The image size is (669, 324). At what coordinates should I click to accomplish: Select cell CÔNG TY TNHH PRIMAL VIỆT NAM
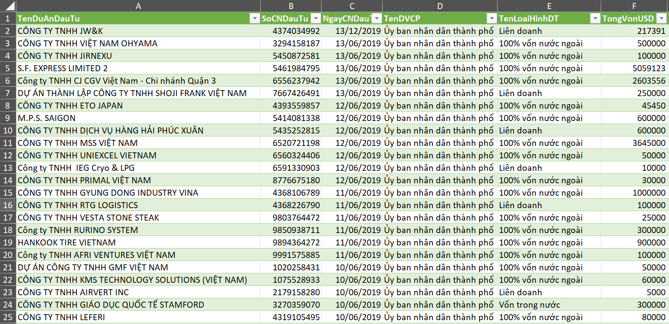tap(138, 180)
